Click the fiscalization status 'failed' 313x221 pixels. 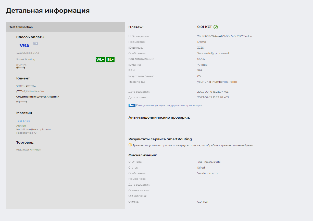point(201,168)
